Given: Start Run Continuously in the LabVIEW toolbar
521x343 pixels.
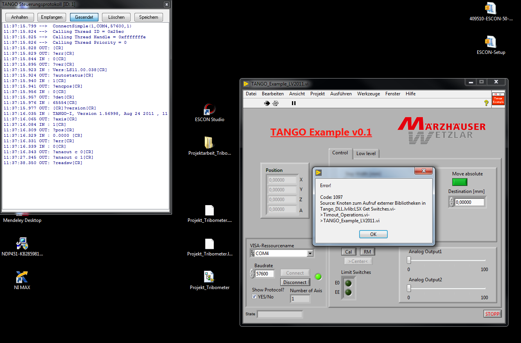Looking at the screenshot, I should click(276, 103).
